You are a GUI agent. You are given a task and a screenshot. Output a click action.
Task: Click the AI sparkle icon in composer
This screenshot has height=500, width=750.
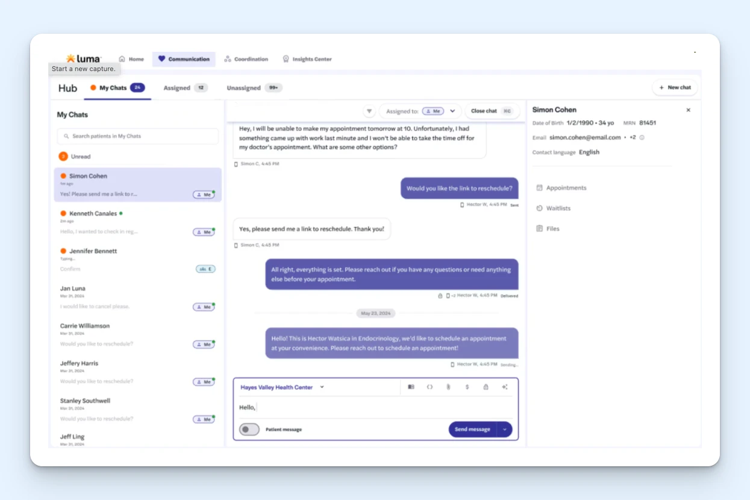point(505,387)
